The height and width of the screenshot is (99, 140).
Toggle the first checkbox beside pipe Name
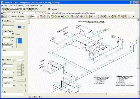(23, 65)
